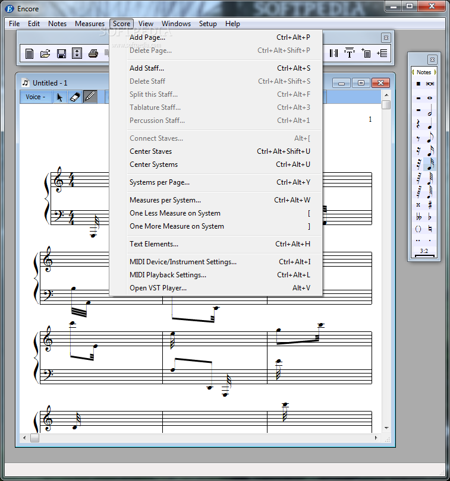Select One More Measure on System

(x=216, y=226)
